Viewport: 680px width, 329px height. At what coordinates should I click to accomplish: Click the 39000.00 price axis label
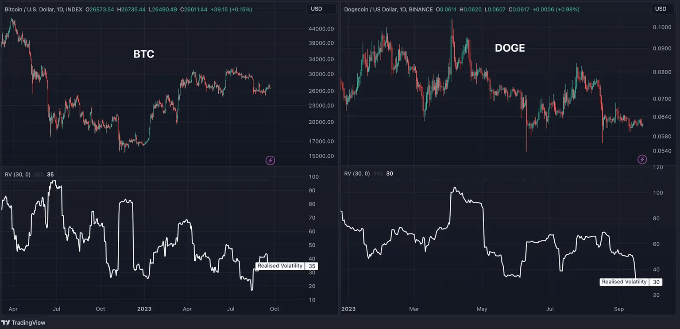tap(321, 43)
